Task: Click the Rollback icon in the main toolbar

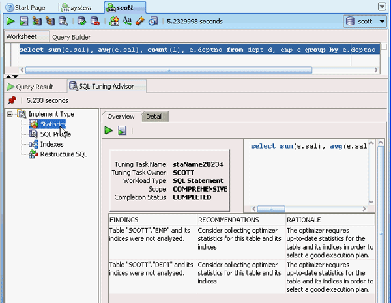Action: 95,22
